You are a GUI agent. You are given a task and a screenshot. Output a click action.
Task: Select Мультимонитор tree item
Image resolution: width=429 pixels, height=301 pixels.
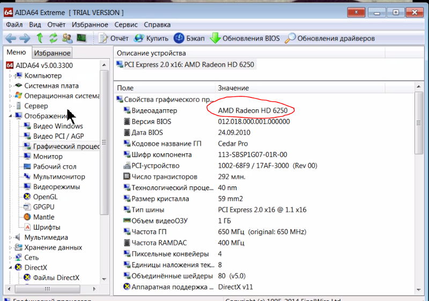tap(54, 177)
